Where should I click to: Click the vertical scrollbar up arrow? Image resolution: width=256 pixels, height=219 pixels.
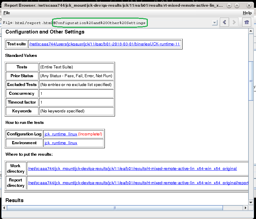(251, 31)
